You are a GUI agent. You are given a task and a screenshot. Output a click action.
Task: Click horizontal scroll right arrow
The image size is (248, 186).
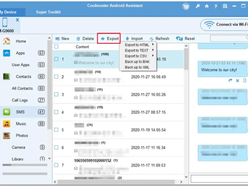point(181,182)
